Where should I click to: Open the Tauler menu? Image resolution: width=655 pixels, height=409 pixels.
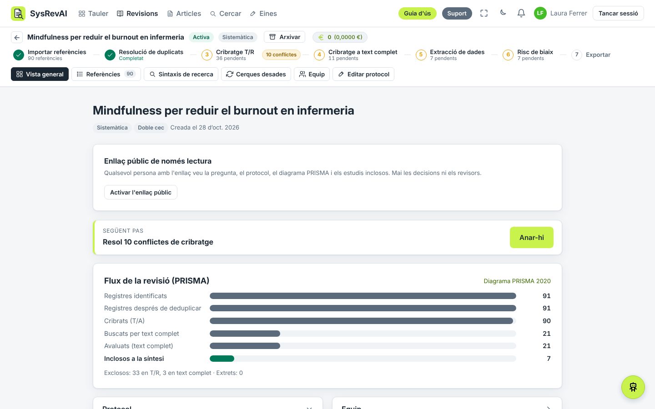point(93,14)
